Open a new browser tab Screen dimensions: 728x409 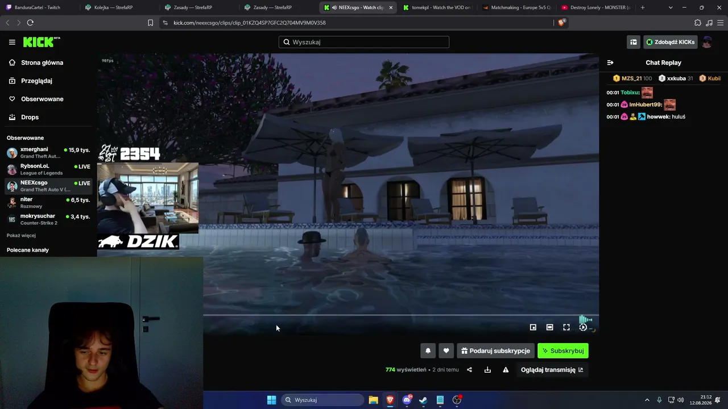coord(643,7)
